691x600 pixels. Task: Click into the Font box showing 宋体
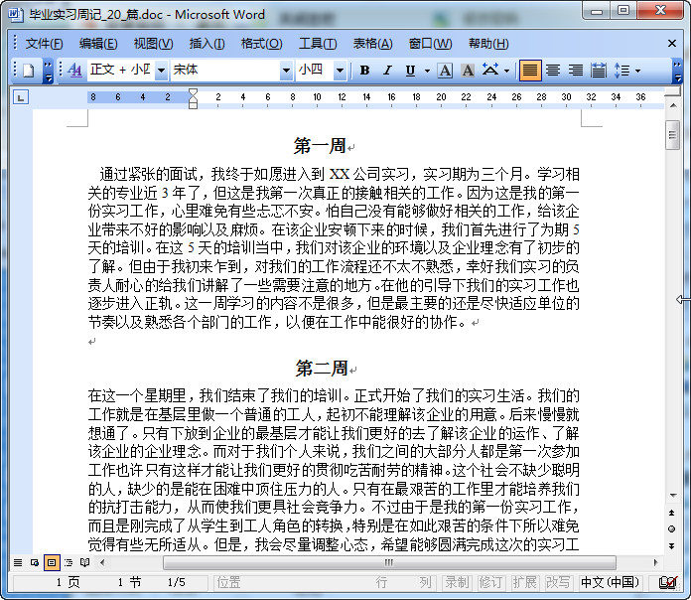coord(225,71)
